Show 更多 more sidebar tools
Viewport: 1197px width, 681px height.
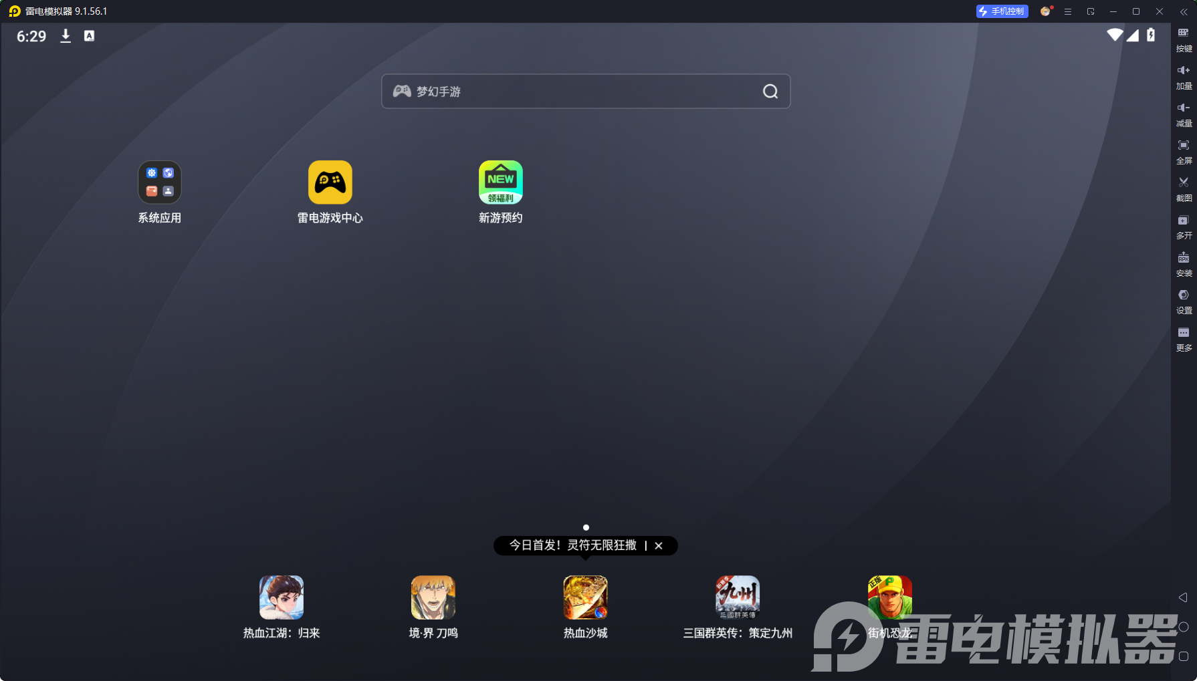pyautogui.click(x=1184, y=338)
